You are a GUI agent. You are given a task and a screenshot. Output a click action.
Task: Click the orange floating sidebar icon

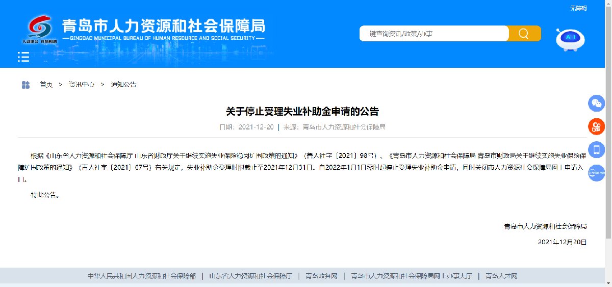coord(596,127)
